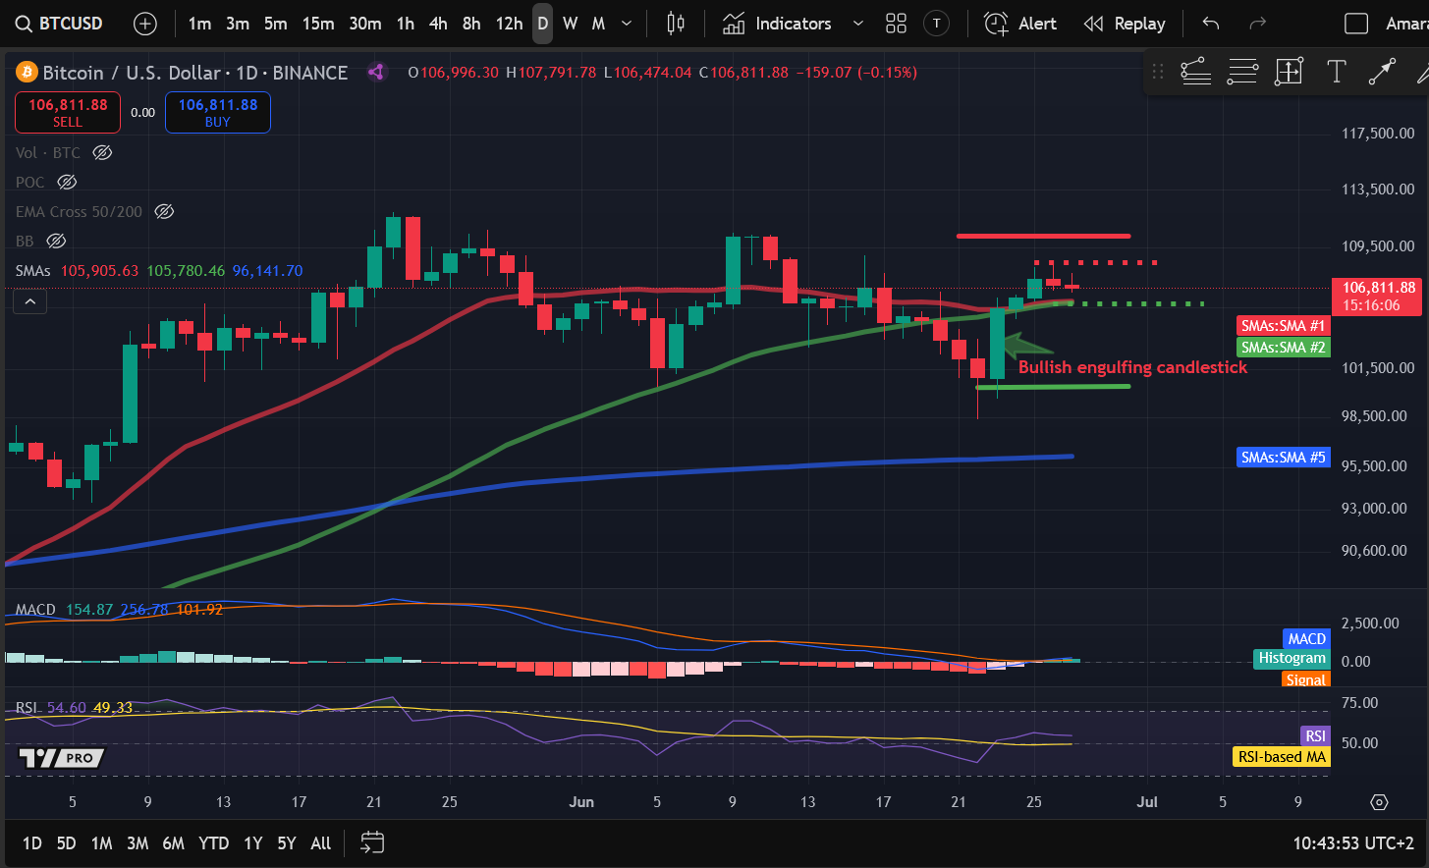Set date range to 5D

click(x=66, y=843)
